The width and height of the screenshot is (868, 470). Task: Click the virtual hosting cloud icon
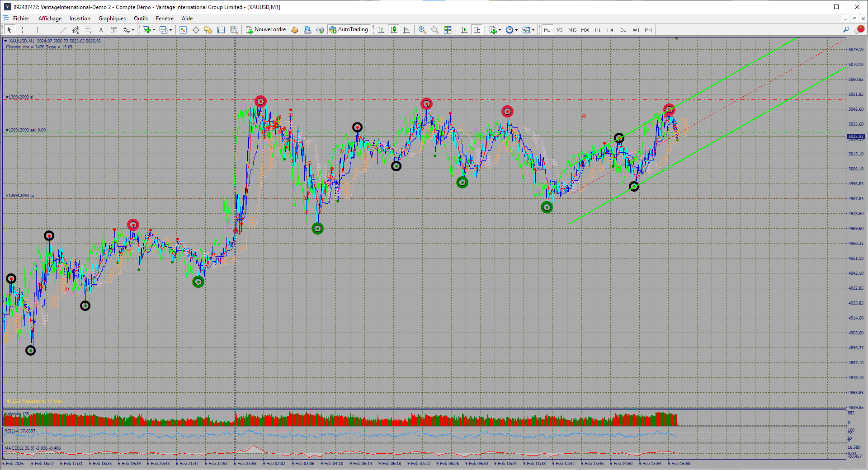pyautogui.click(x=307, y=30)
